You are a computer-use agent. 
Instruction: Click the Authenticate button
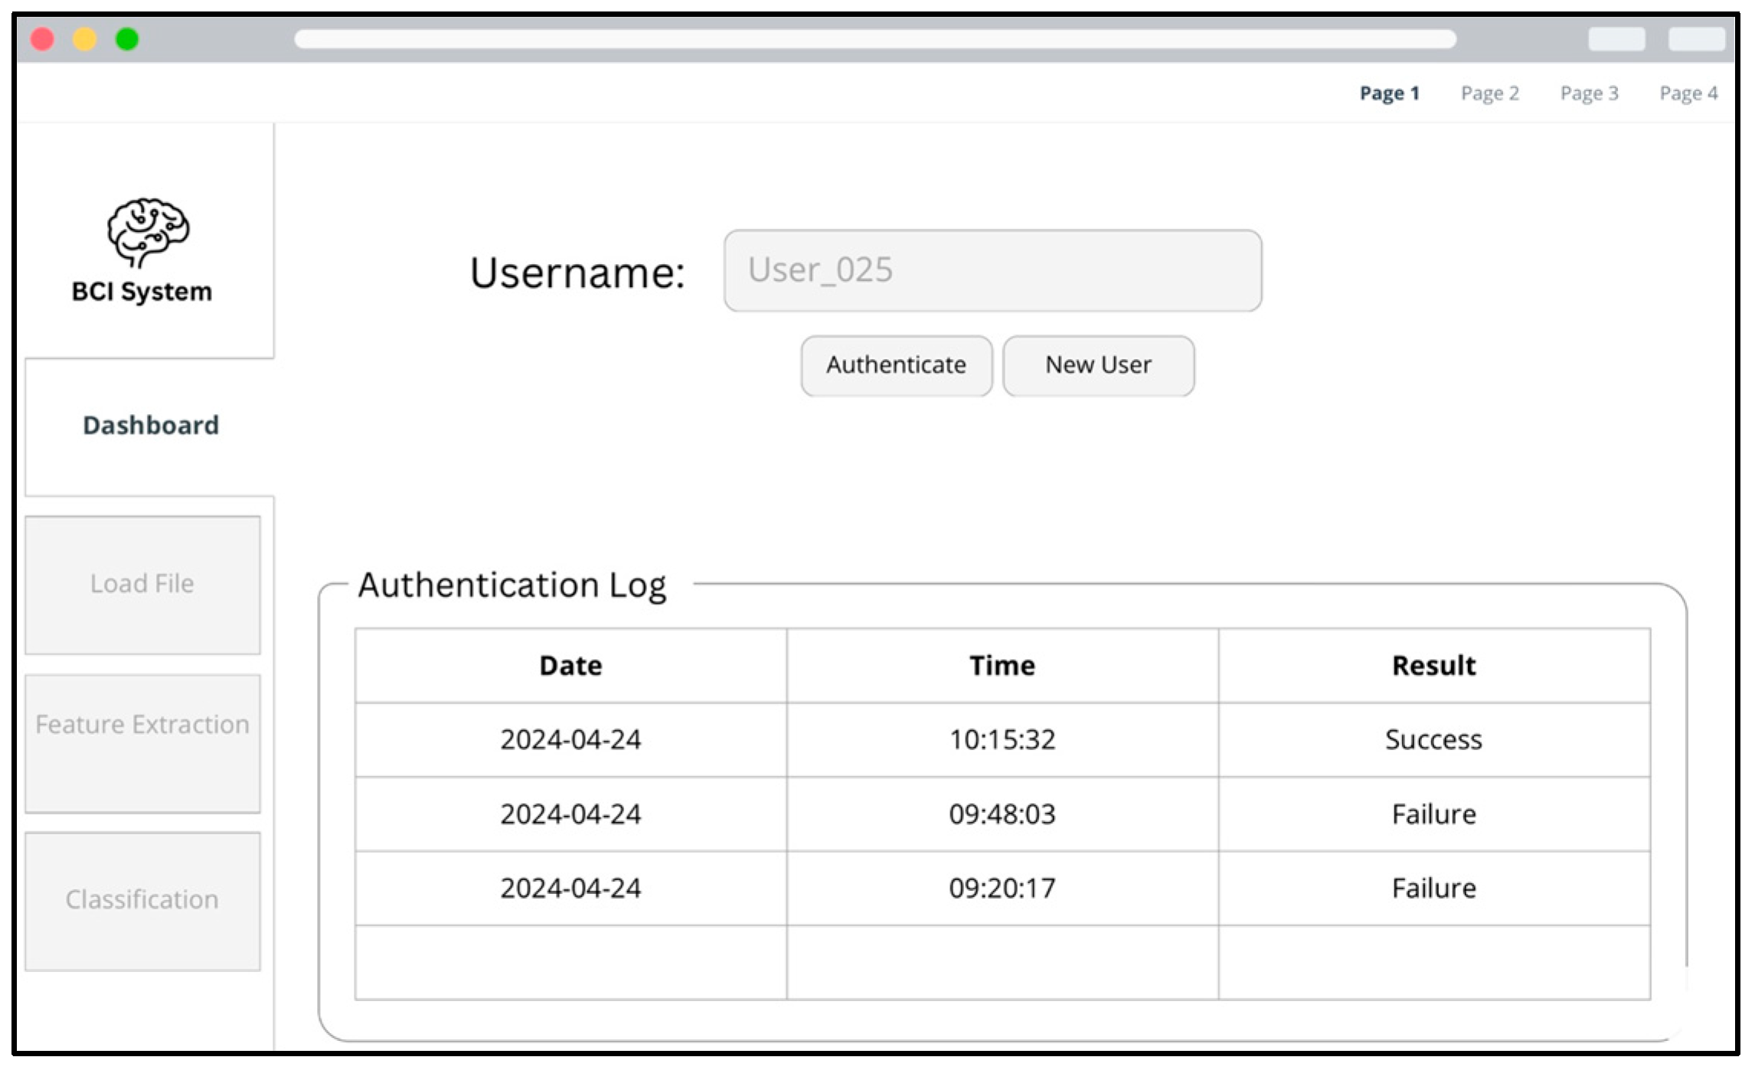click(896, 365)
